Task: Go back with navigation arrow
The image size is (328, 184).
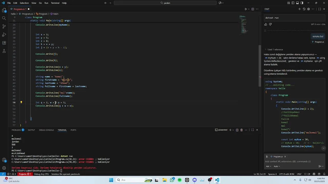Action: [x=106, y=3]
